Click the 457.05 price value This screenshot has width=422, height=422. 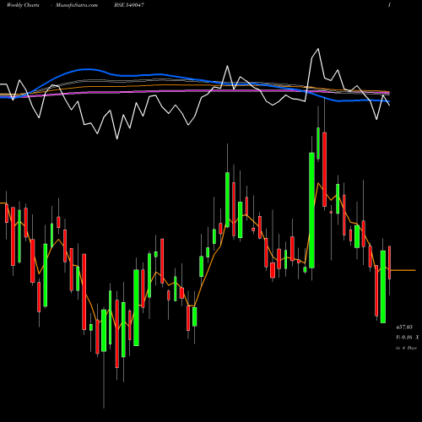404,327
